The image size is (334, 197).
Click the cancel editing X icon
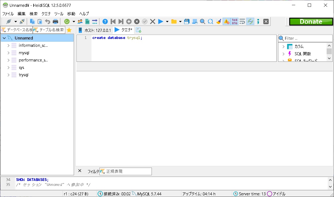(153, 21)
